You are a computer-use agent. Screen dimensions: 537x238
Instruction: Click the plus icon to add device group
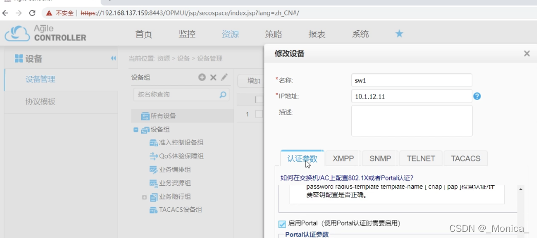pos(202,77)
